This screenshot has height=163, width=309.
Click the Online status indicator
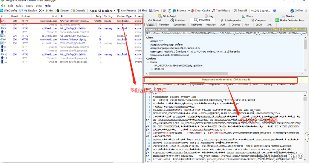pyautogui.click(x=297, y=11)
